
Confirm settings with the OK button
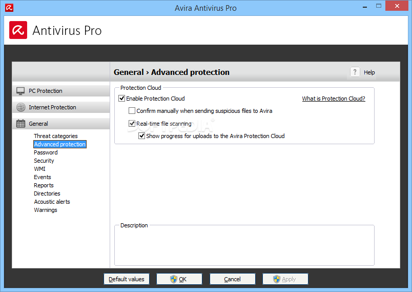click(x=179, y=279)
